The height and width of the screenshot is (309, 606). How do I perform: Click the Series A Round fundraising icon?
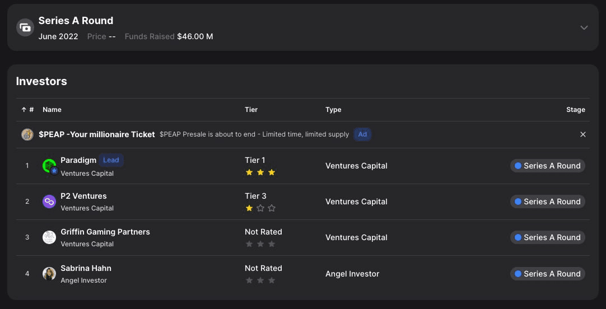click(x=25, y=27)
